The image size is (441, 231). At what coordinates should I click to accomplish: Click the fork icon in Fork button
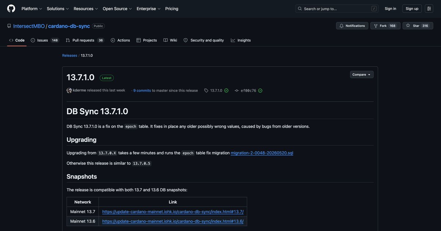(376, 26)
